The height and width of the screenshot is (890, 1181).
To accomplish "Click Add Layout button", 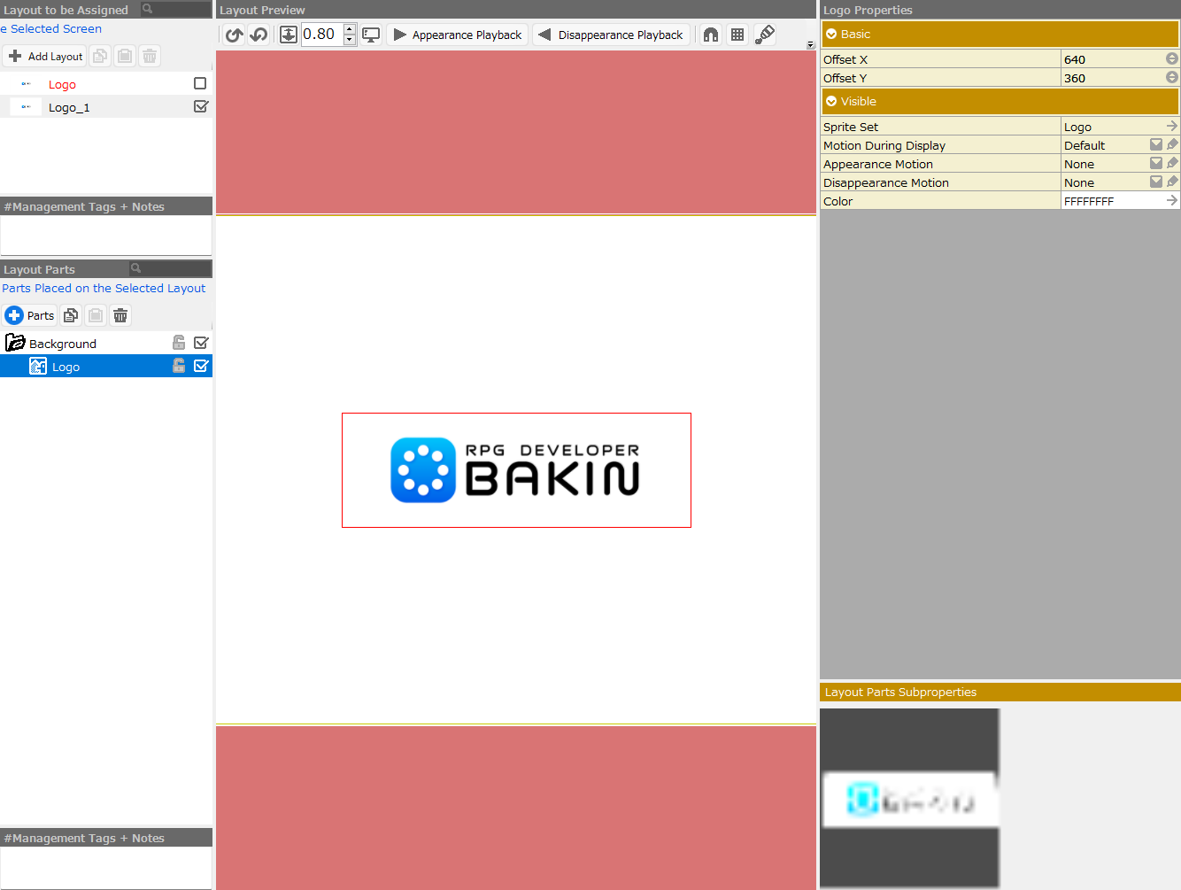I will tap(45, 56).
